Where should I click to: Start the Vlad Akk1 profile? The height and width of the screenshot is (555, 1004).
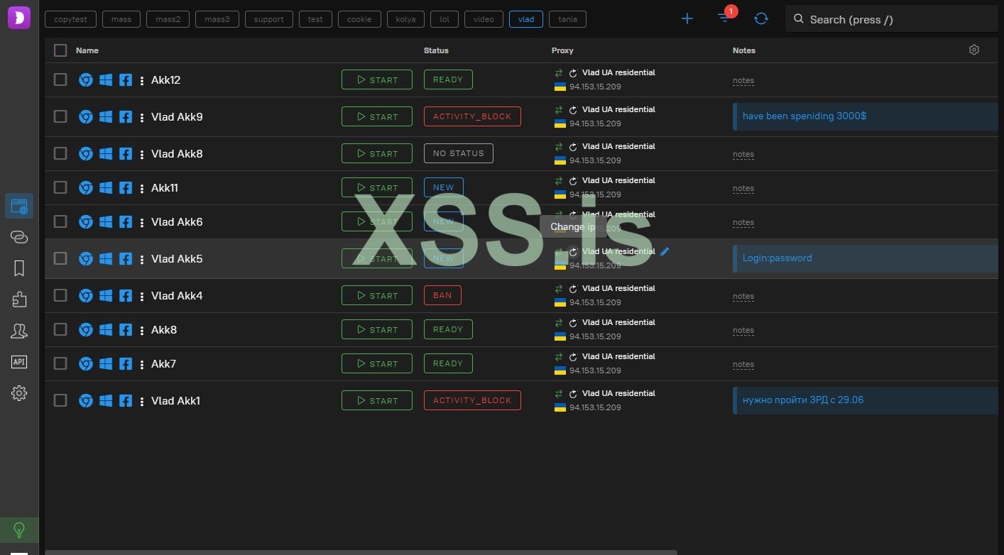tap(377, 400)
